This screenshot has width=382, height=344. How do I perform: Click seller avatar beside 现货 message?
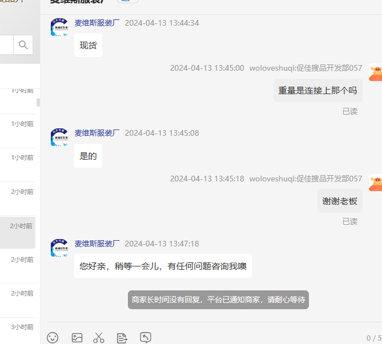pyautogui.click(x=59, y=27)
